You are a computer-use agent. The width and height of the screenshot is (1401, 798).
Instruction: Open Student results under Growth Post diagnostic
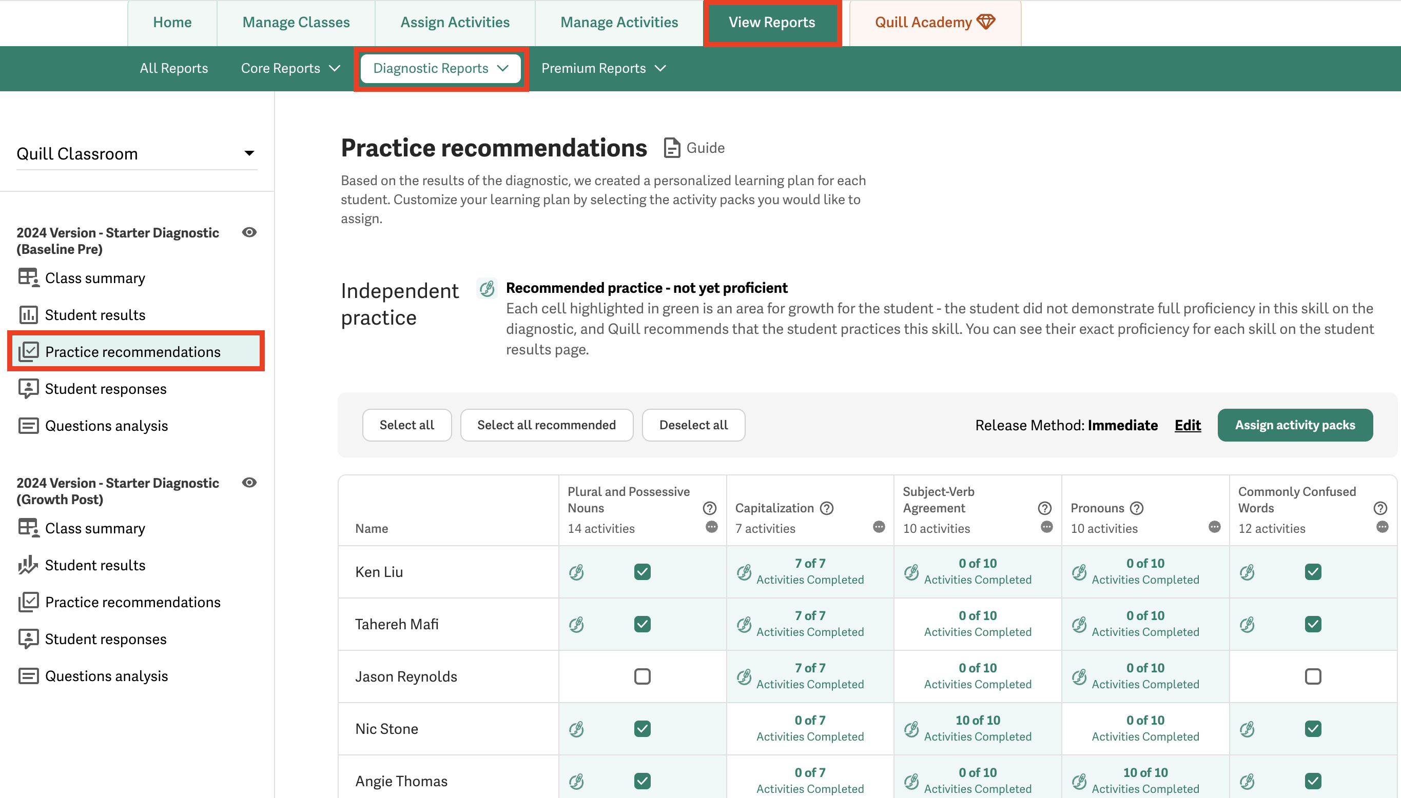94,565
